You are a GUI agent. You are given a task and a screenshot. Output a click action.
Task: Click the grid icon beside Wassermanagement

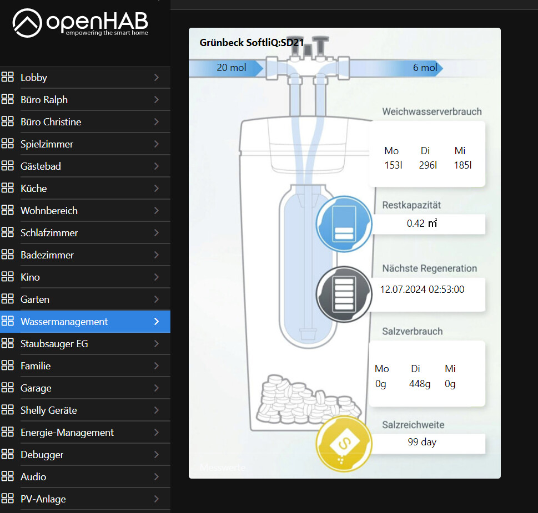tap(8, 321)
